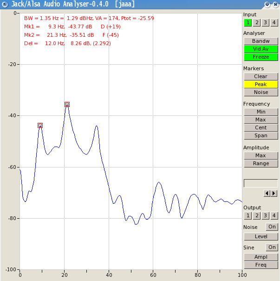Click the title bar shade arrow icon
The height and width of the screenshot is (281, 280).
click(267, 4)
